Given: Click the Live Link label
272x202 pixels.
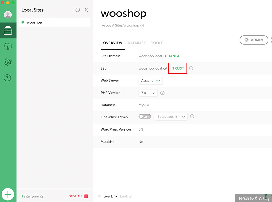Looking at the screenshot, I should tap(110, 196).
